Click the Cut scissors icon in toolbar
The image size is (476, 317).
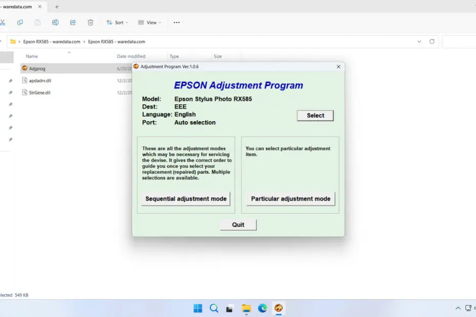pos(3,22)
